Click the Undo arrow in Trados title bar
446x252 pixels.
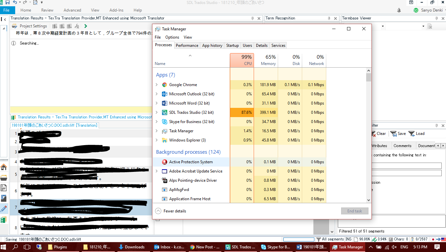click(x=15, y=2)
